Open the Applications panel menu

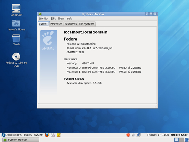tap(14, 135)
